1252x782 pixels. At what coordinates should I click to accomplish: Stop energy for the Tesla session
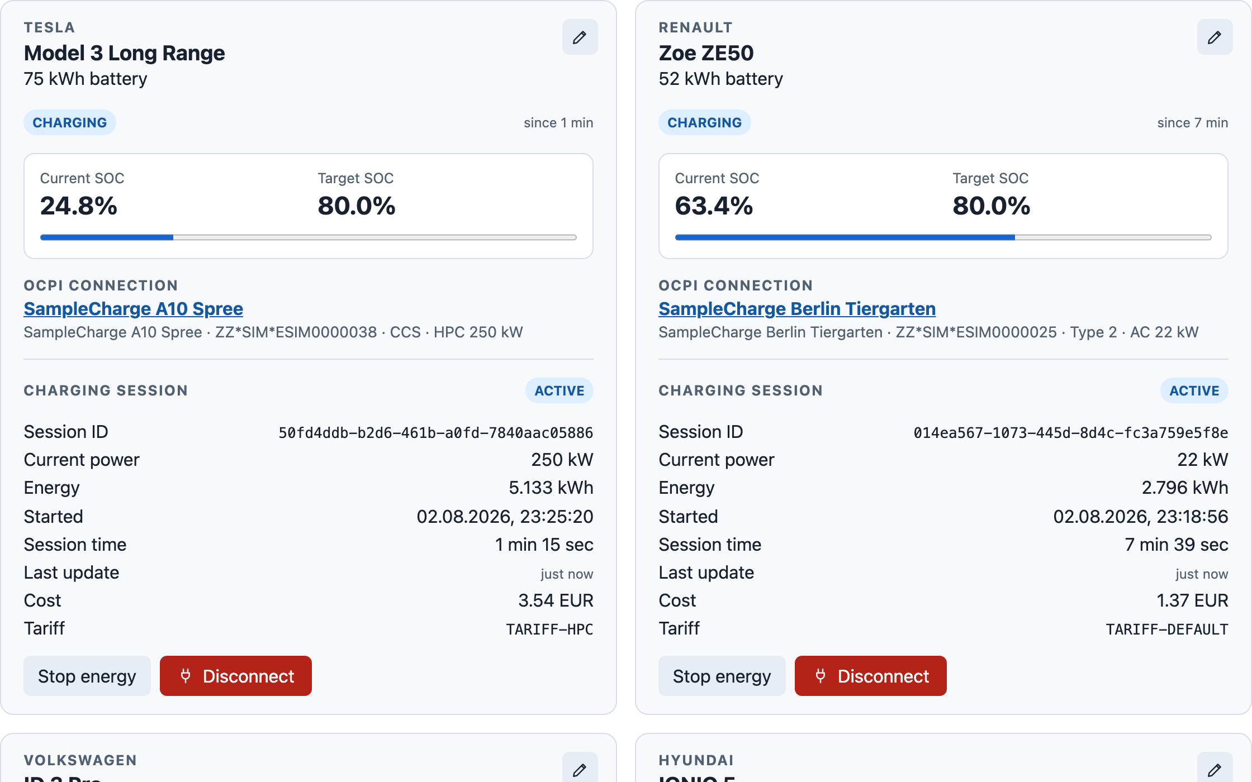pyautogui.click(x=87, y=676)
